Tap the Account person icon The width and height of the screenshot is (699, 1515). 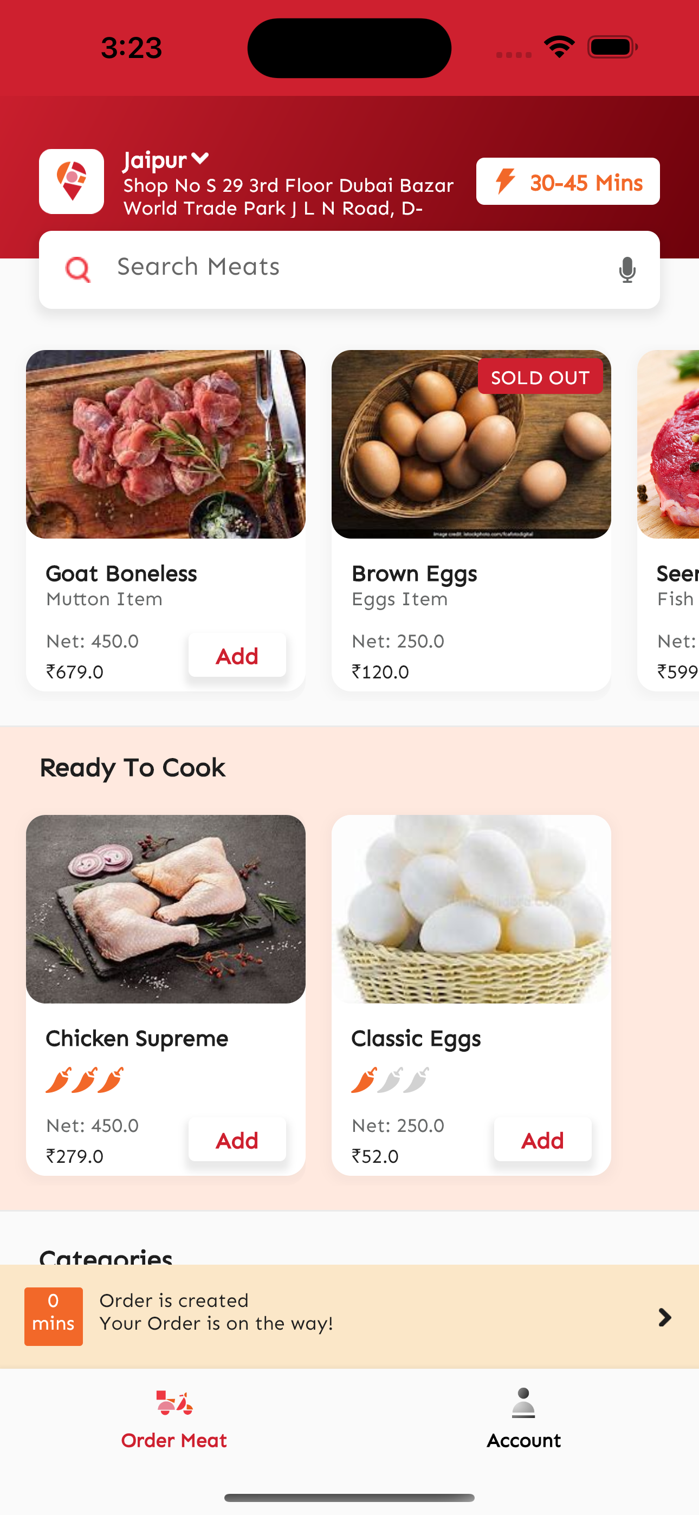[523, 1403]
